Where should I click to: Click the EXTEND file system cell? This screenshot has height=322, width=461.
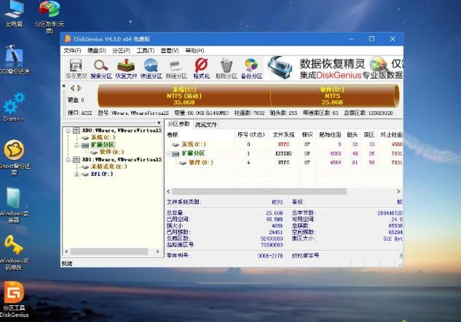point(284,153)
